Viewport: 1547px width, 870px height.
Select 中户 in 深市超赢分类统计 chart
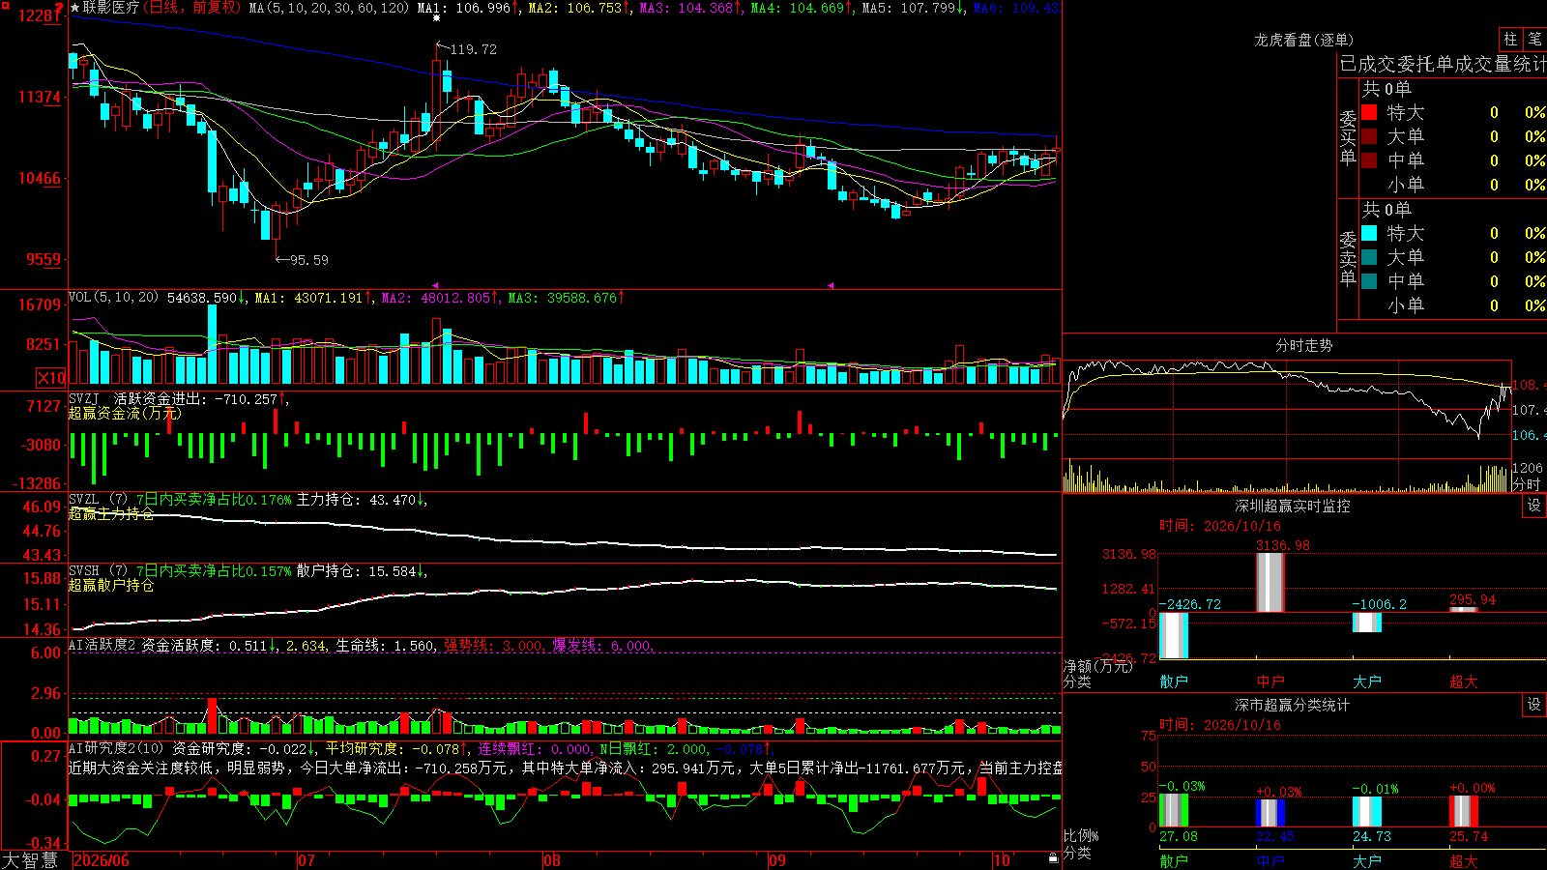click(x=1270, y=860)
